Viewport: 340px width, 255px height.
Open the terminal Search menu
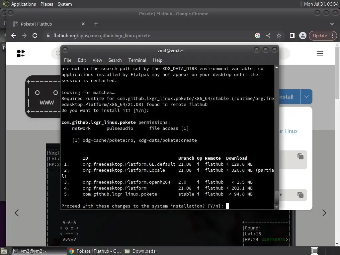tap(115, 60)
